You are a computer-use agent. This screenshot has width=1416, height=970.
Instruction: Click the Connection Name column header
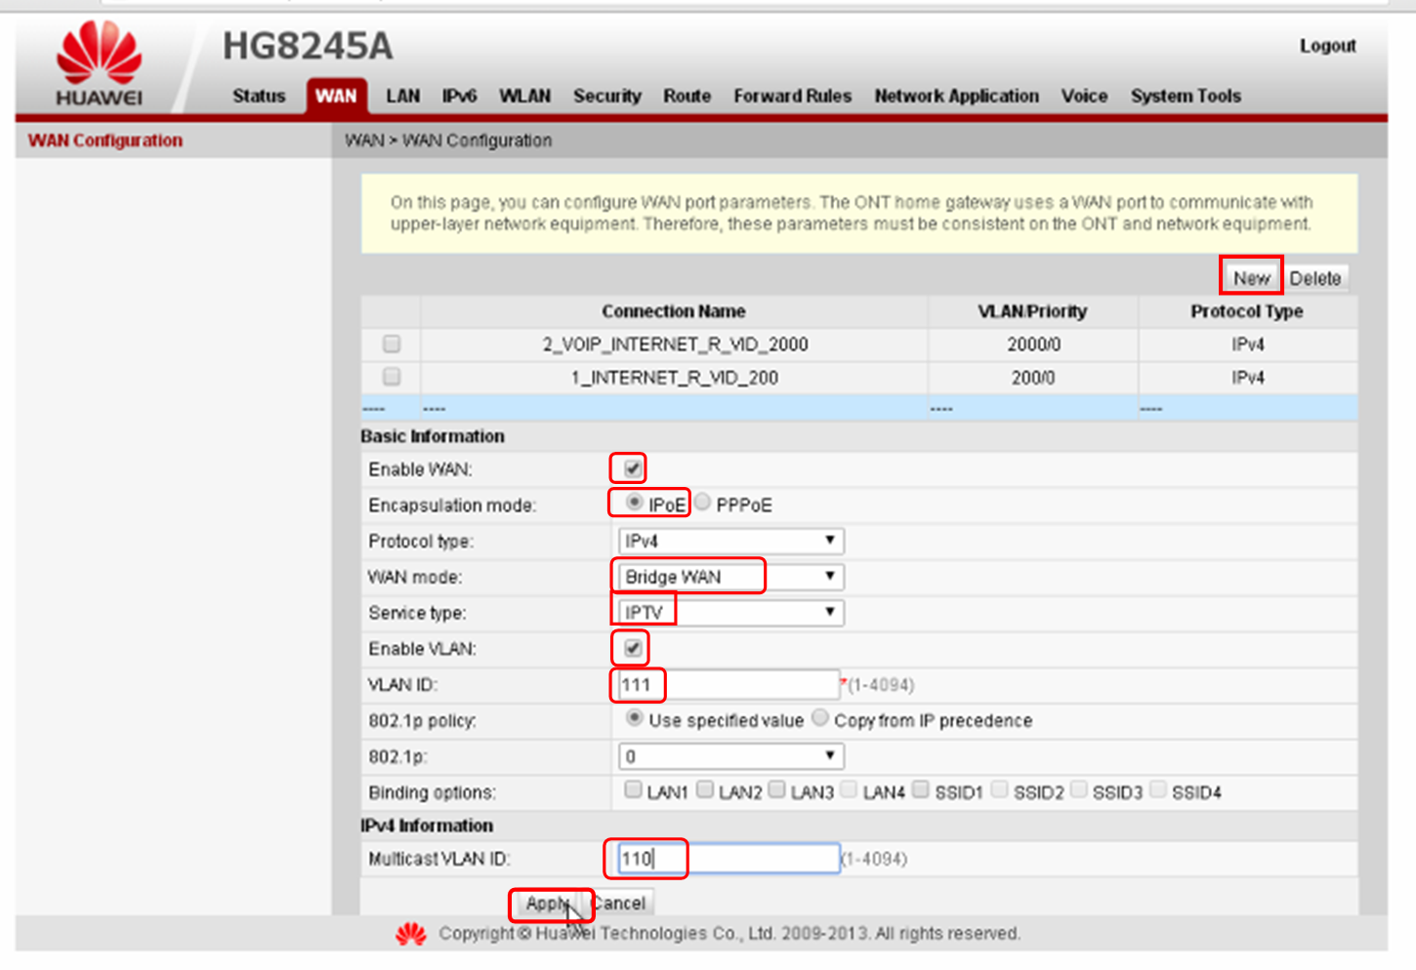coord(673,311)
